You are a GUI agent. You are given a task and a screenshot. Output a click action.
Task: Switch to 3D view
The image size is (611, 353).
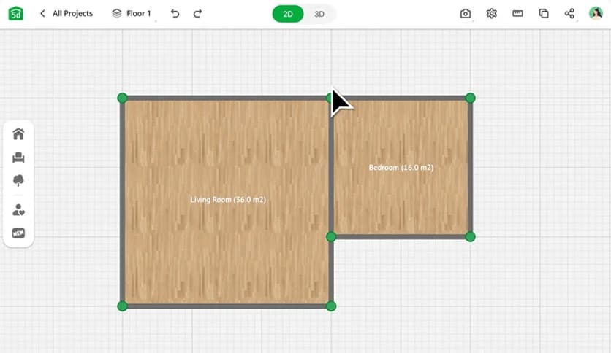click(x=319, y=14)
